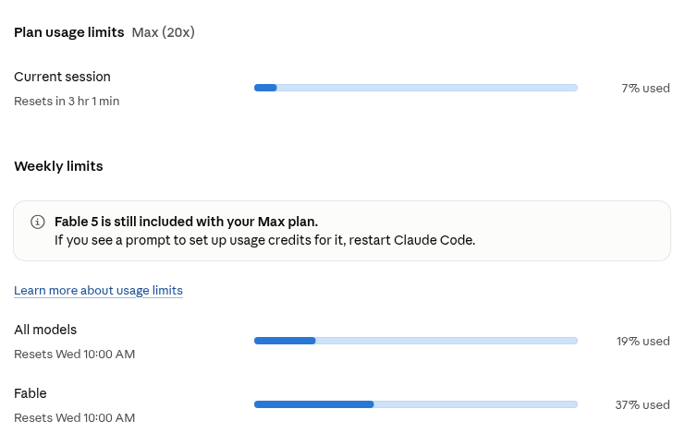Viewport: 685px width, 433px height.
Task: Click the All models weekly usage bar
Action: coord(416,341)
